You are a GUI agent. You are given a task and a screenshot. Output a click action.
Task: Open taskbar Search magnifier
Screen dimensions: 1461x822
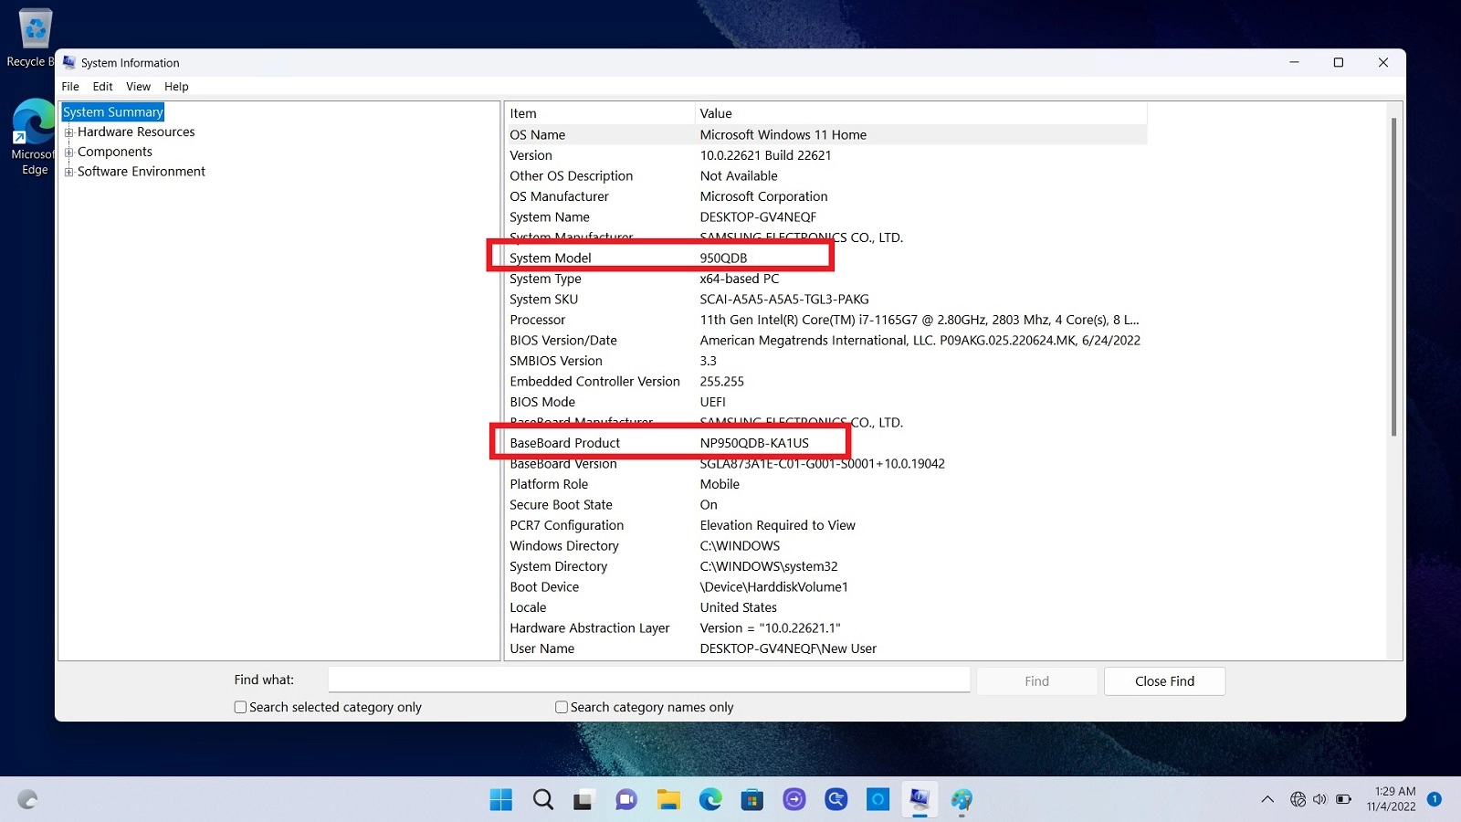pyautogui.click(x=543, y=800)
